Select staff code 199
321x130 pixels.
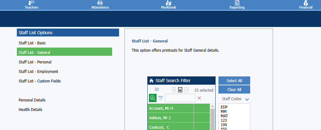[x=224, y=125]
